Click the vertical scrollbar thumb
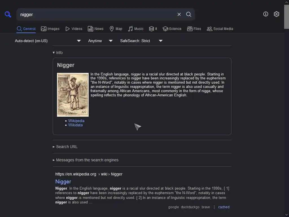 [286, 17]
